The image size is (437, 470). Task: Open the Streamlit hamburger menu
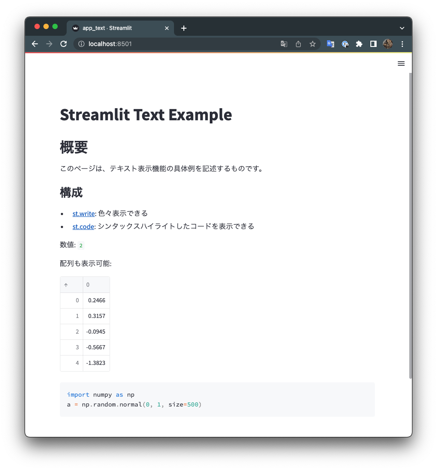click(x=401, y=63)
